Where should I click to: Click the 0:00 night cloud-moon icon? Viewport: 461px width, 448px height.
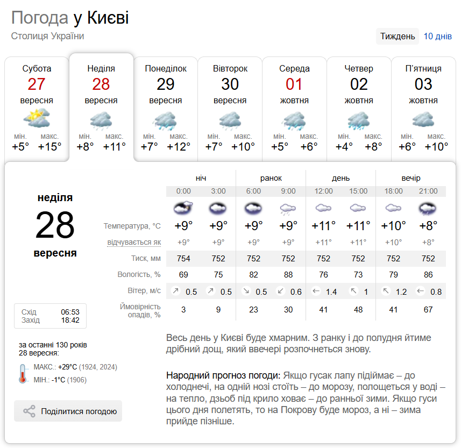[183, 208]
